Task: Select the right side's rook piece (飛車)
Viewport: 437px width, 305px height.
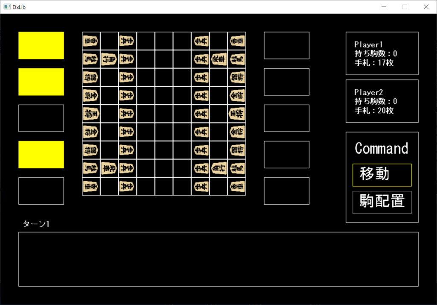Action: click(x=218, y=59)
